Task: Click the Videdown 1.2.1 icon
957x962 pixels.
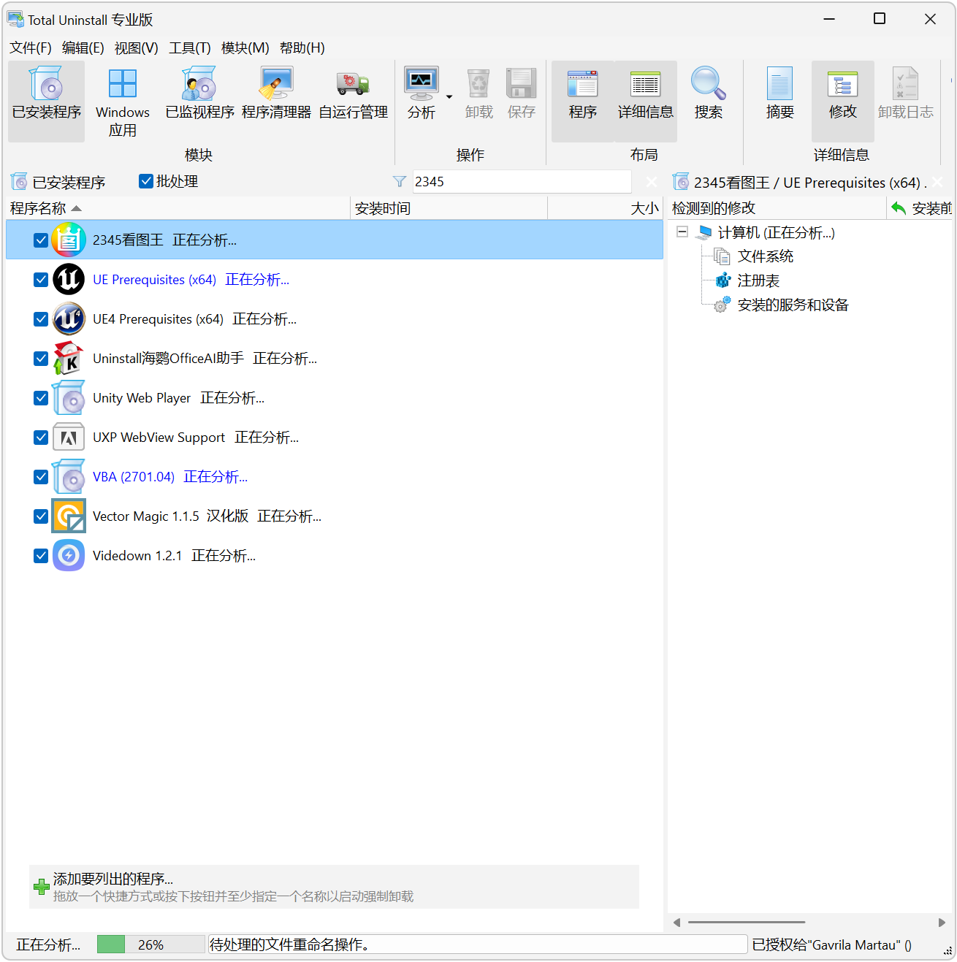Action: point(69,555)
